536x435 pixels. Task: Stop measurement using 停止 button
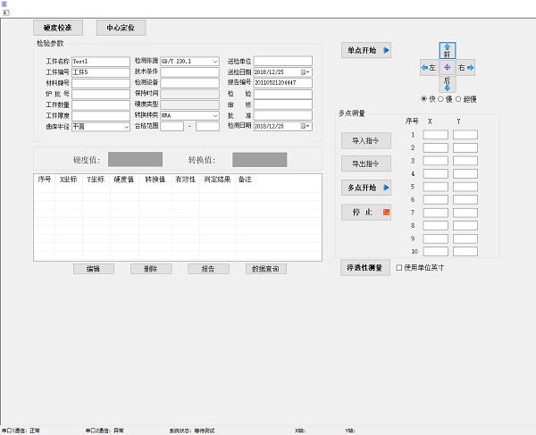tap(366, 213)
